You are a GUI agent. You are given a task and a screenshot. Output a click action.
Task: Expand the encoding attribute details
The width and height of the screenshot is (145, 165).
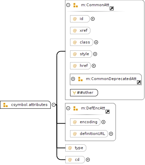pos(103,122)
